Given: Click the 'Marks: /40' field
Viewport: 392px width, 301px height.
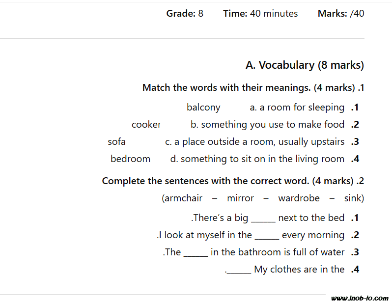Looking at the screenshot, I should click(341, 14).
